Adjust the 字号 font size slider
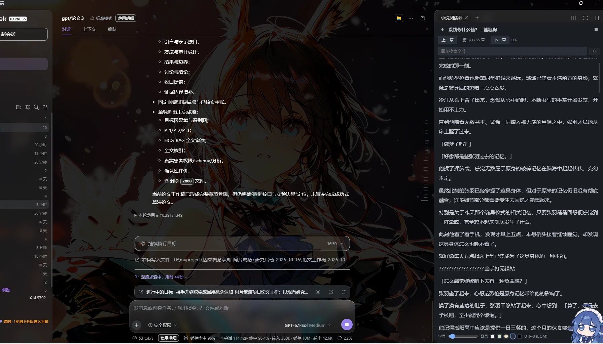The width and height of the screenshot is (603, 344). (463, 336)
